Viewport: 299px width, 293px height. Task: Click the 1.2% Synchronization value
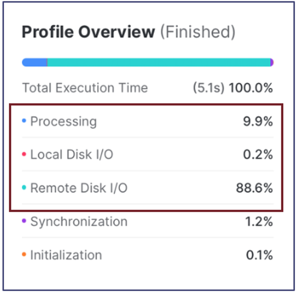[259, 221]
